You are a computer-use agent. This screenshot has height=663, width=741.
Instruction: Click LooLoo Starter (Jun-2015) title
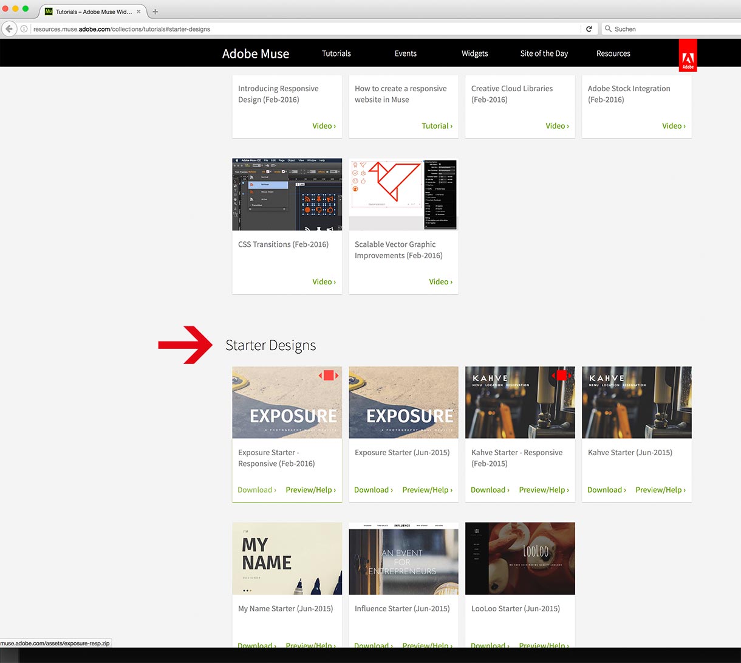[x=516, y=608]
